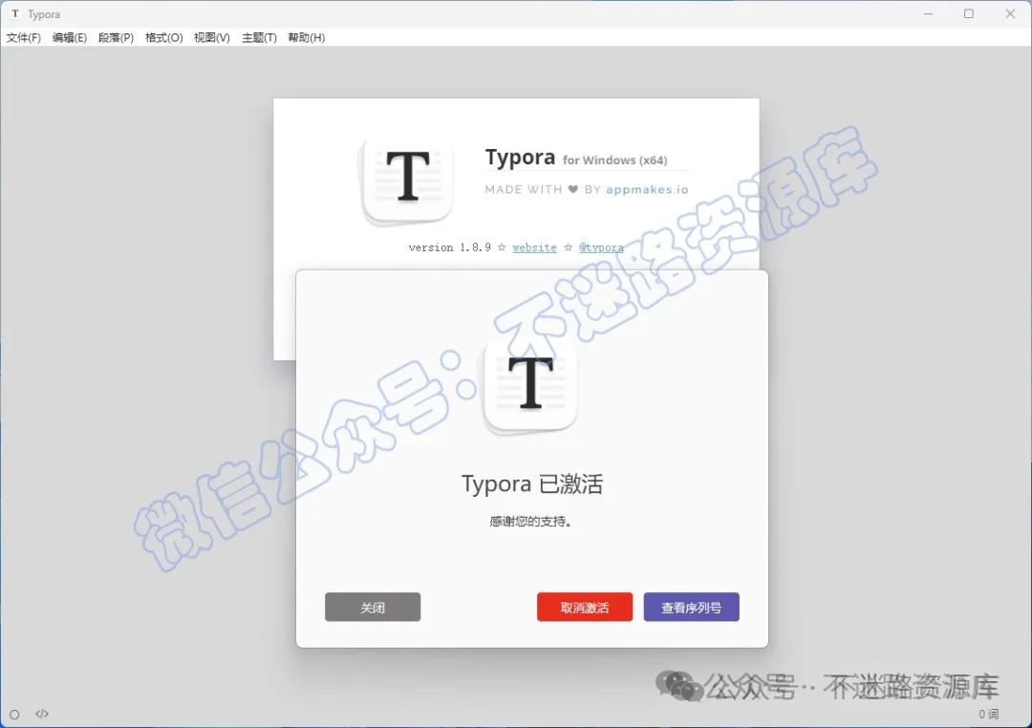Open the 文件(F) menu
The image size is (1032, 728).
coord(24,37)
